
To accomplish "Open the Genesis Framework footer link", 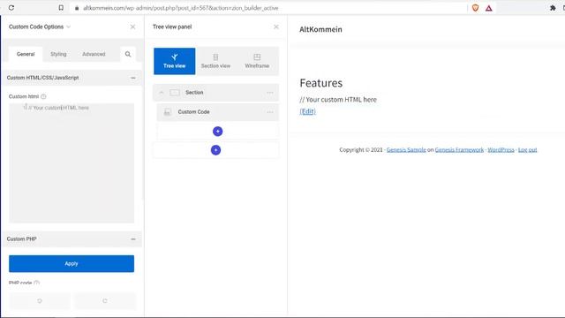I will coord(459,149).
